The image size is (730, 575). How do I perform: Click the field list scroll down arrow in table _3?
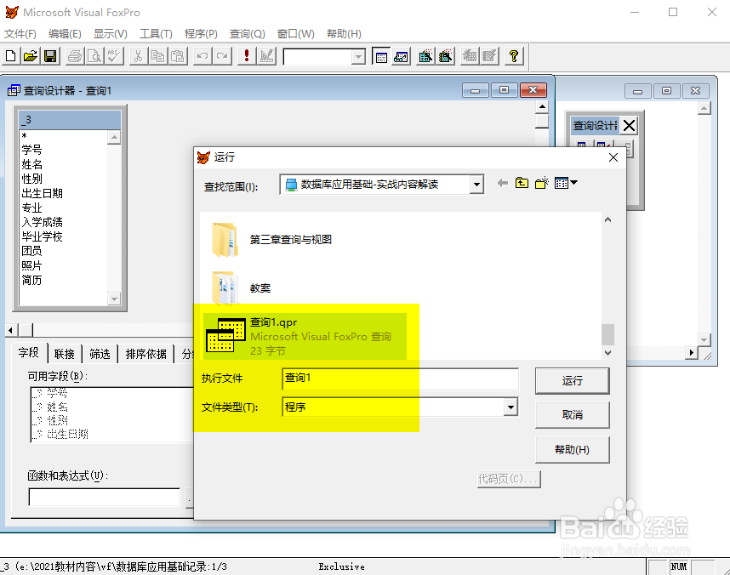(x=114, y=299)
